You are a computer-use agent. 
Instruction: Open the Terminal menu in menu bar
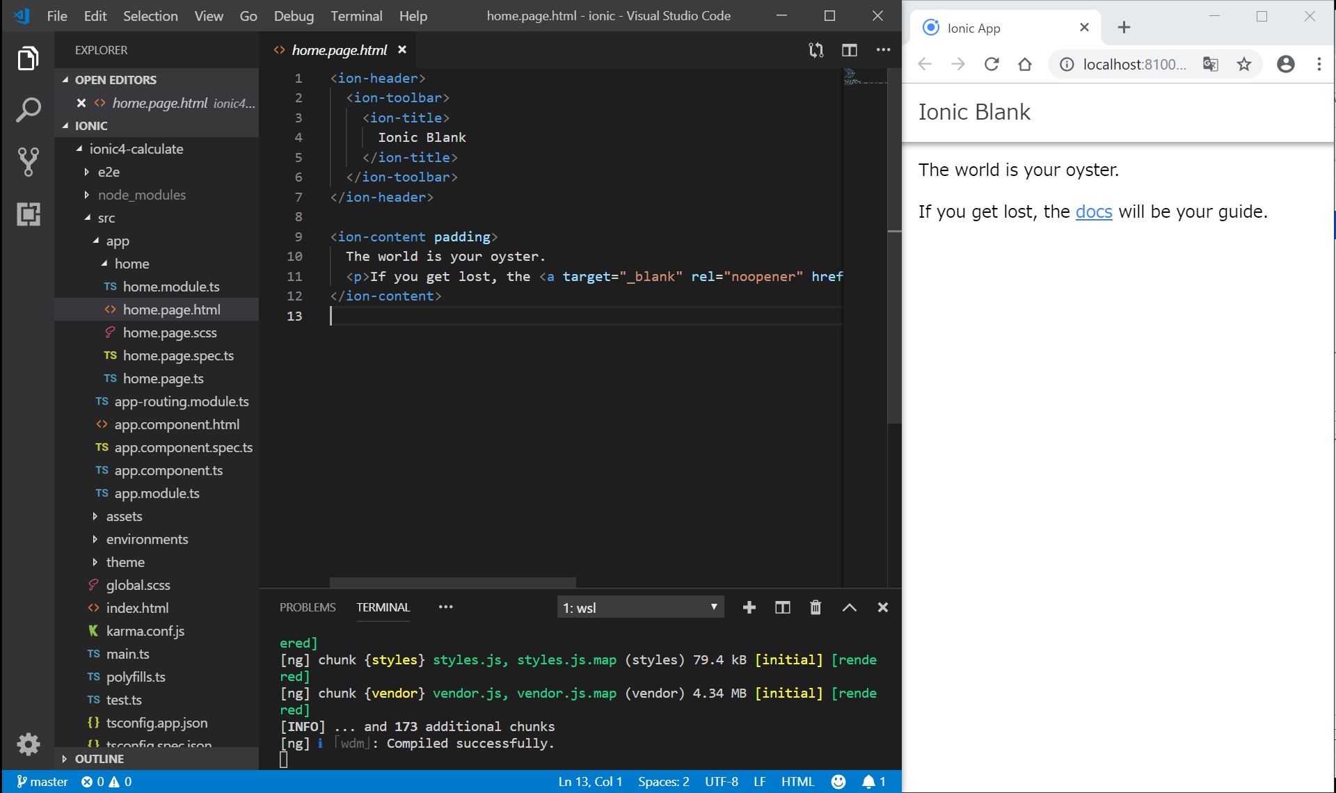pos(356,15)
